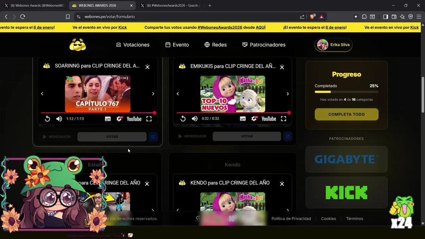Viewport: 425px width, 239px height.
Task: Replay the EMIKUKIS video
Action: 183,119
